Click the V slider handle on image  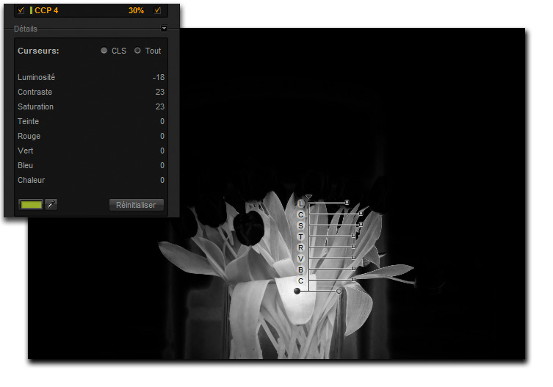click(x=353, y=258)
